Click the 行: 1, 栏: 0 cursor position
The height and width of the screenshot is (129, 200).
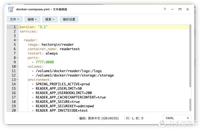[x=135, y=118]
